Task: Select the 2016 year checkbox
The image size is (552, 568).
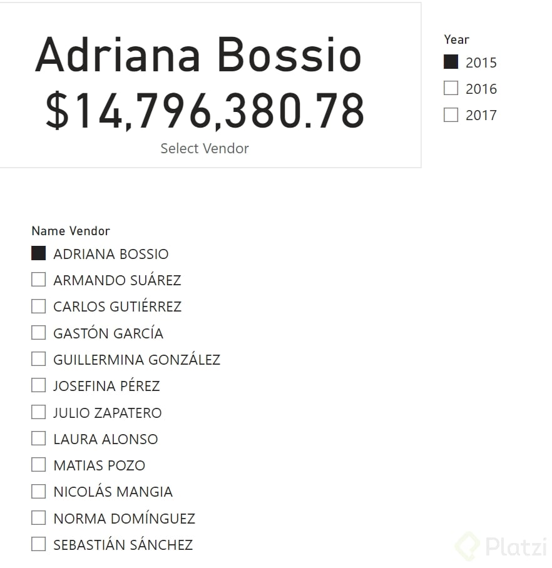Action: [451, 88]
